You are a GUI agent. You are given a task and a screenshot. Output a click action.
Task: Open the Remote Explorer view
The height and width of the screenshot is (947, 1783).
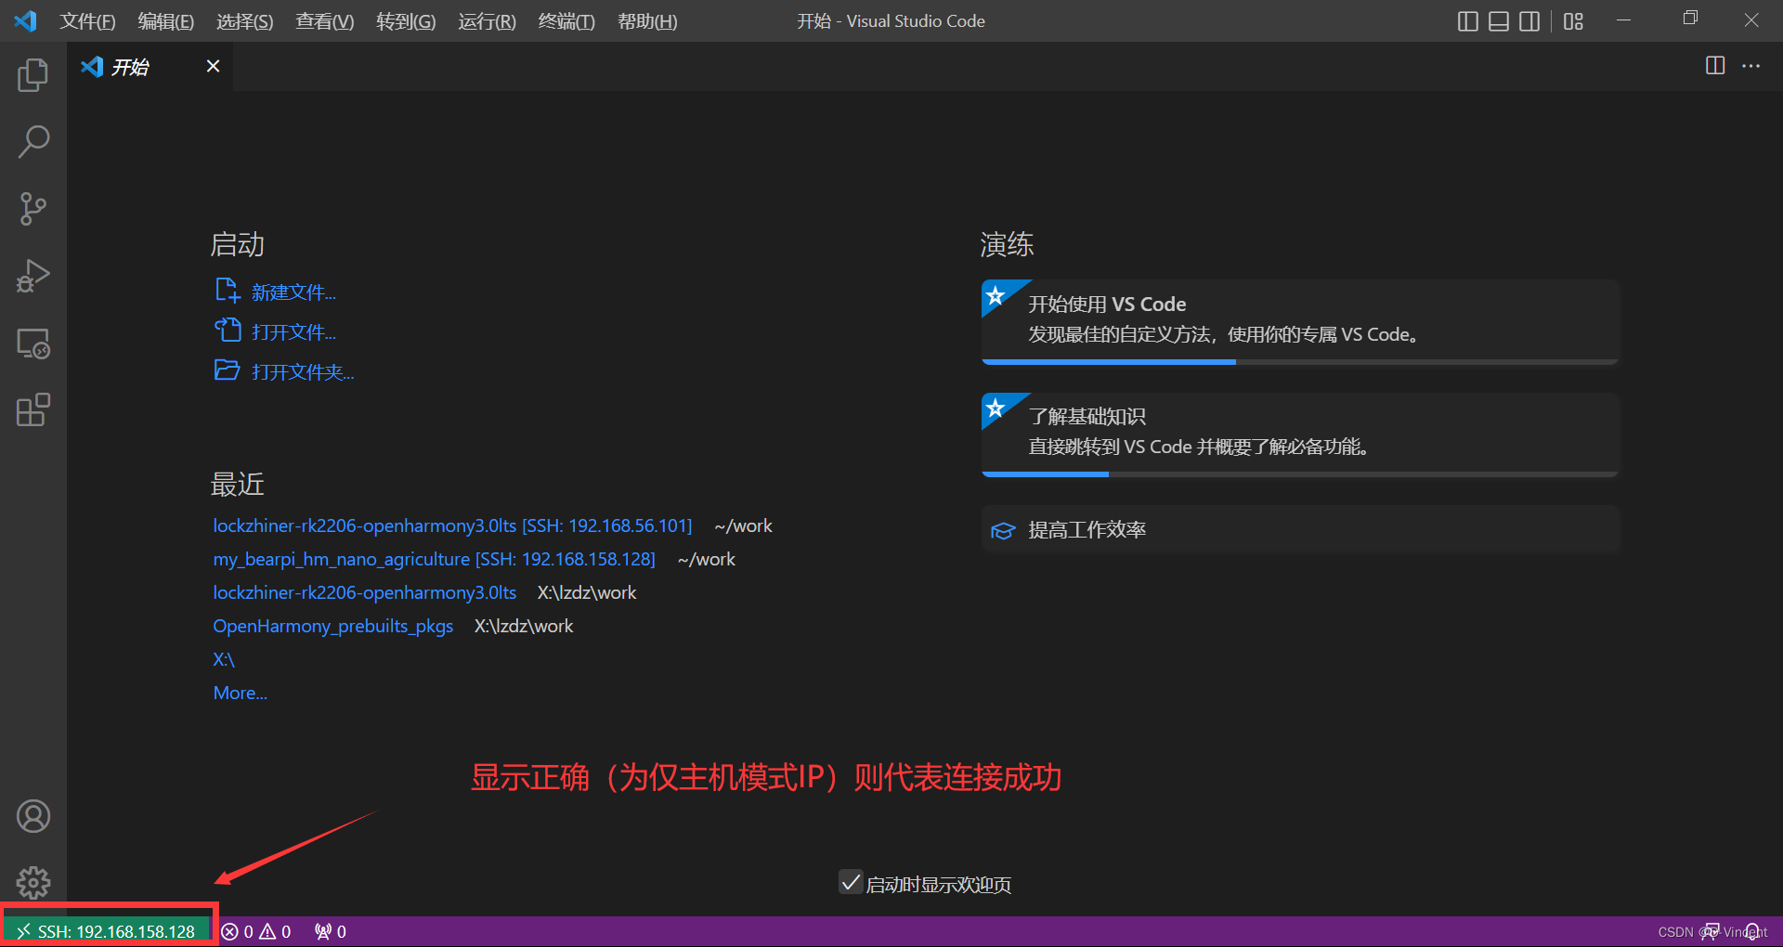pos(33,344)
